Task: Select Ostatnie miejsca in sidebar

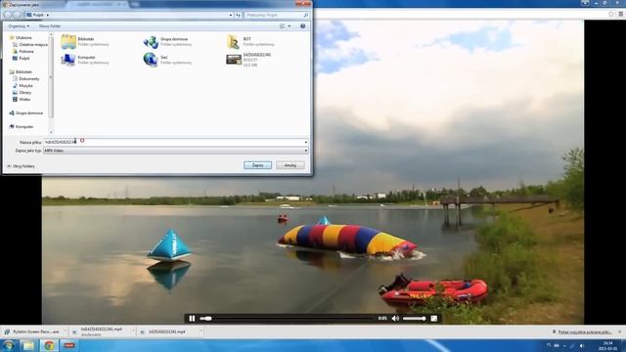Action: 30,44
